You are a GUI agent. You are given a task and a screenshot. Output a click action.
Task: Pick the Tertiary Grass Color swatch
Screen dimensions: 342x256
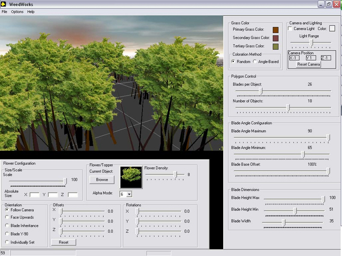[275, 46]
